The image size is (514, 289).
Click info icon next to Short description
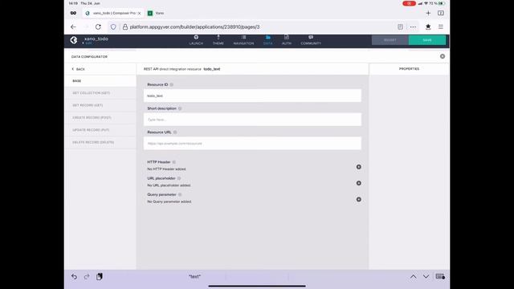tap(180, 108)
